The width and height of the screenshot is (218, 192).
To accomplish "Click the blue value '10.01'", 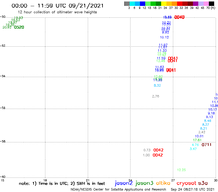I will click(x=199, y=136).
